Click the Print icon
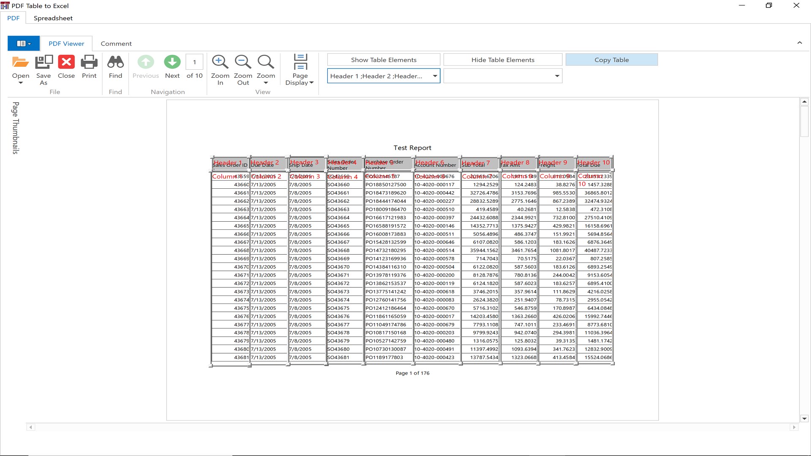Screen dimensions: 811x456 tap(89, 62)
